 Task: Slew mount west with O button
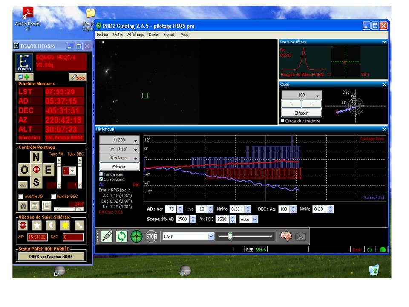[24, 170]
